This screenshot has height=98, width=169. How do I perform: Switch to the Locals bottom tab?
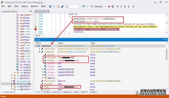(38, 92)
